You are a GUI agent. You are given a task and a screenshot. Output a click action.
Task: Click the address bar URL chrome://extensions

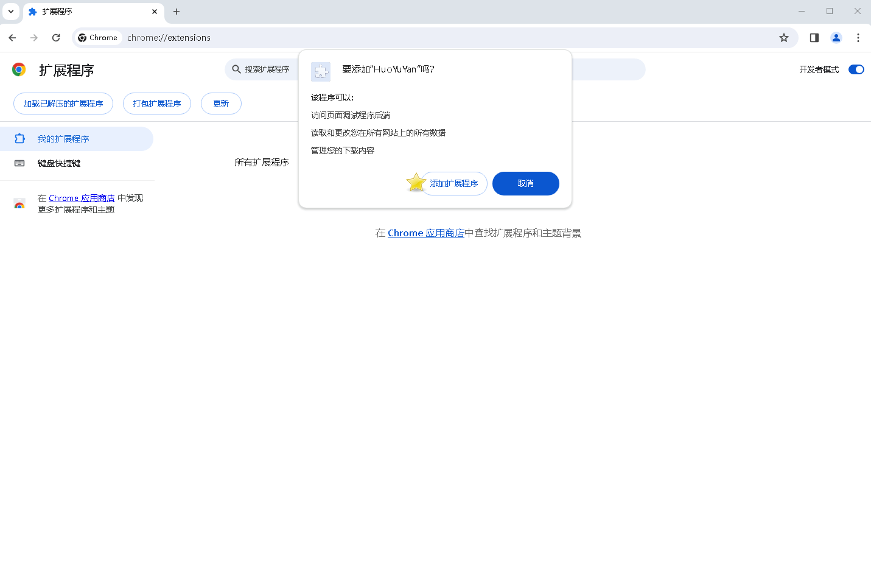coord(169,38)
